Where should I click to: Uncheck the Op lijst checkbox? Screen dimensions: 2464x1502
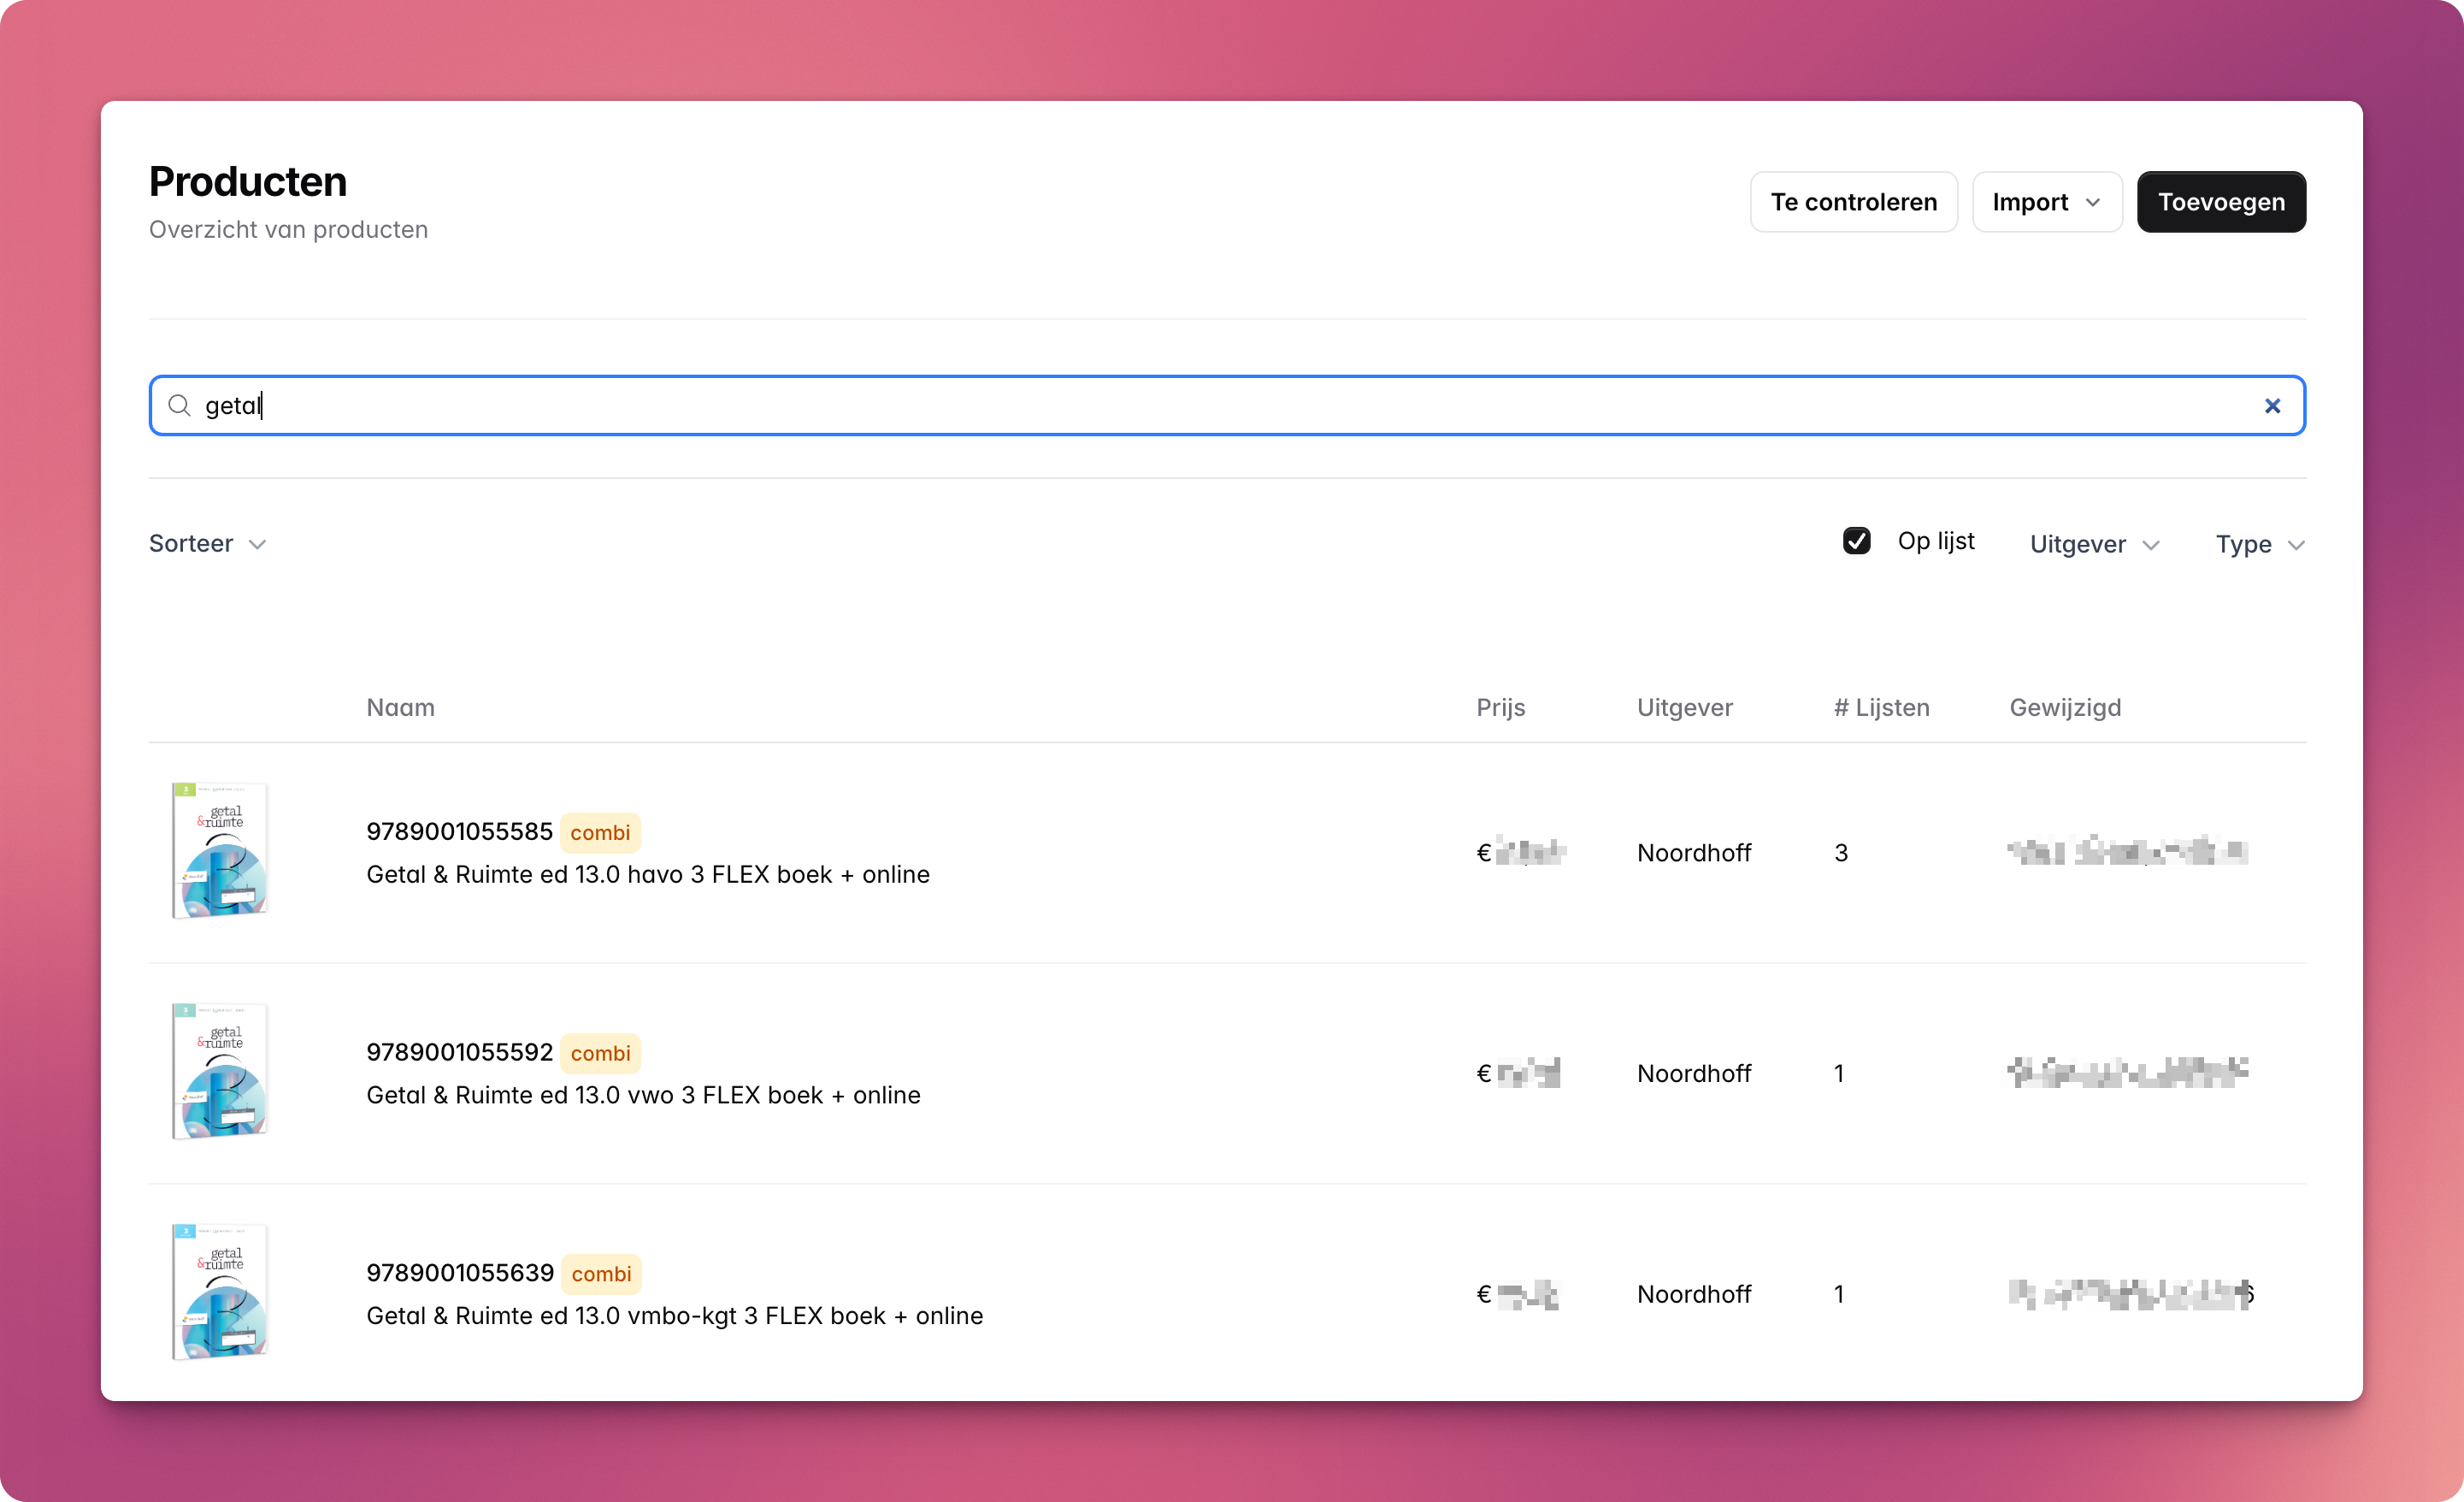click(x=1856, y=541)
